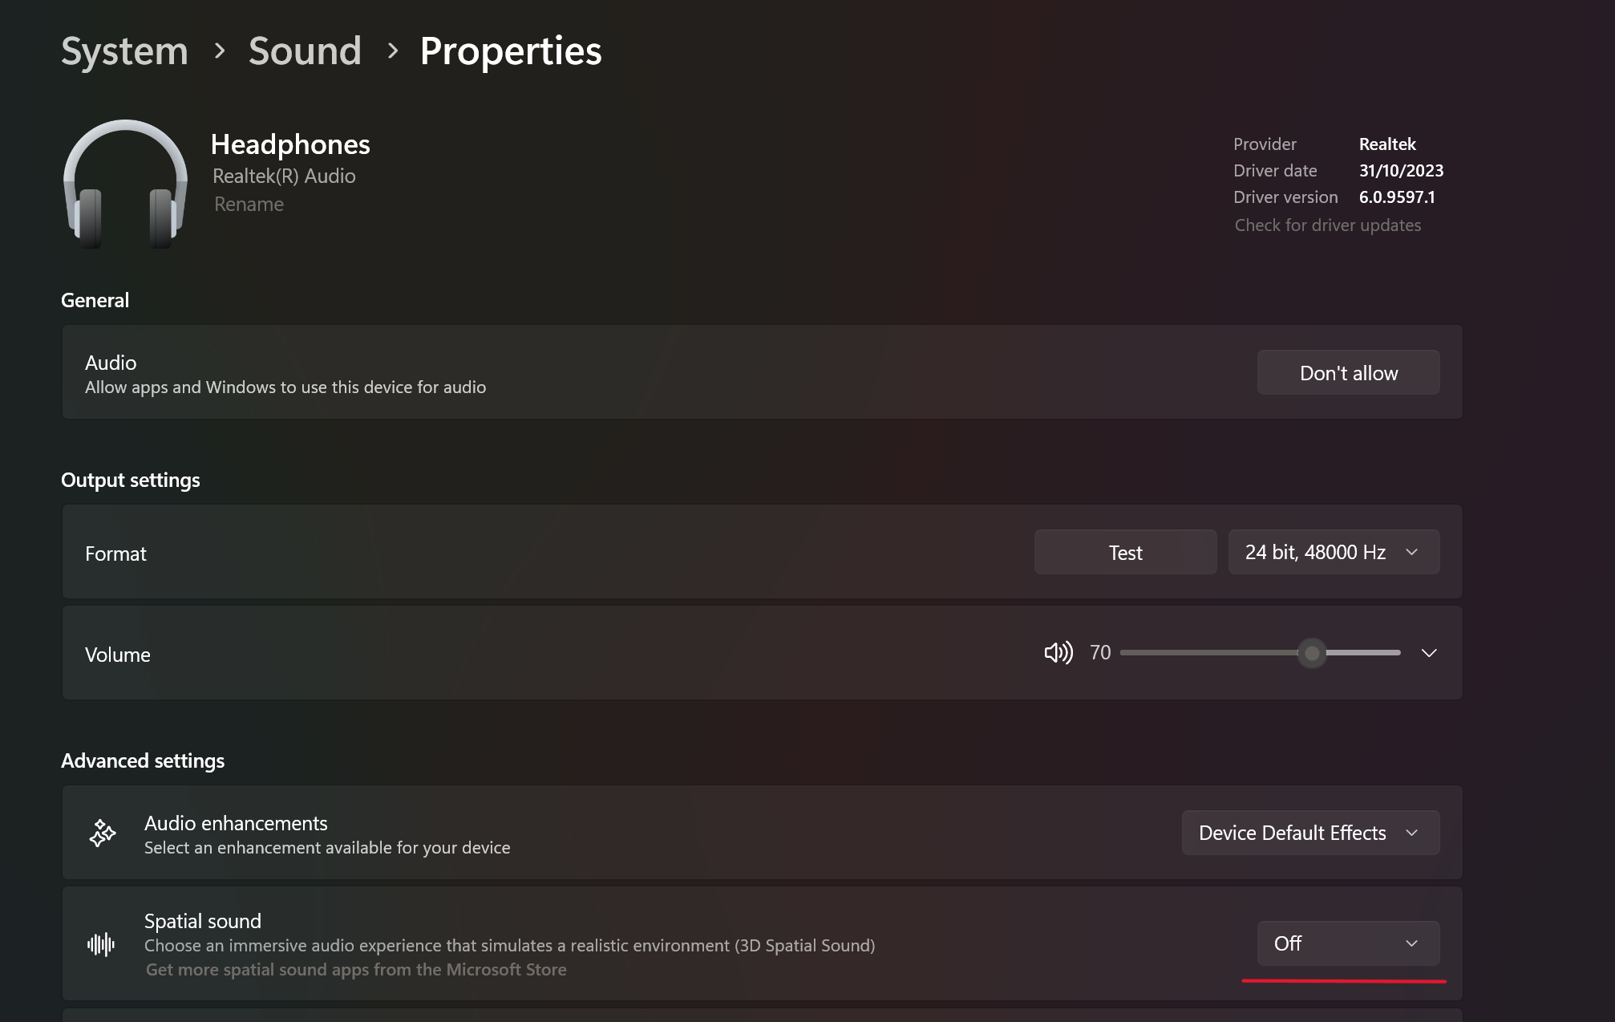Click the Spatial sound waveform icon
The image size is (1615, 1022).
(x=101, y=944)
